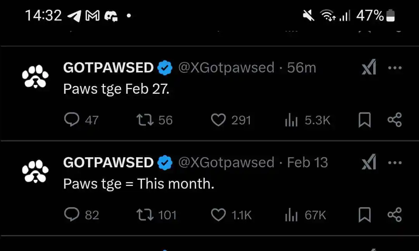Open Grok icon on the Feb 13 tweet
The height and width of the screenshot is (251, 419).
point(369,162)
